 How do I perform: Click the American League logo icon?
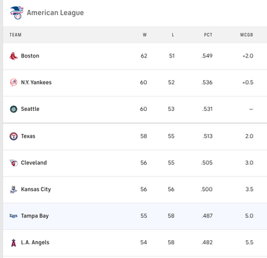16,12
